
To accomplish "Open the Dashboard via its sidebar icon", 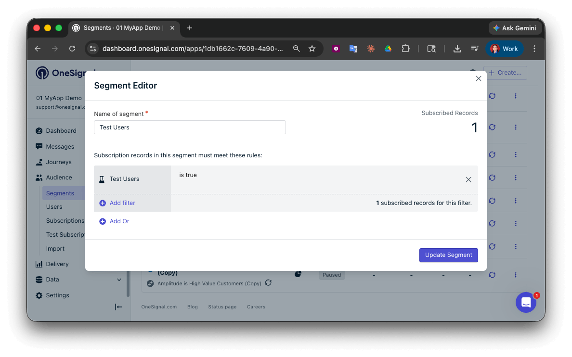I will pos(39,130).
